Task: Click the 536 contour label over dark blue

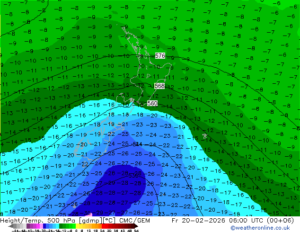Action: click(133, 176)
